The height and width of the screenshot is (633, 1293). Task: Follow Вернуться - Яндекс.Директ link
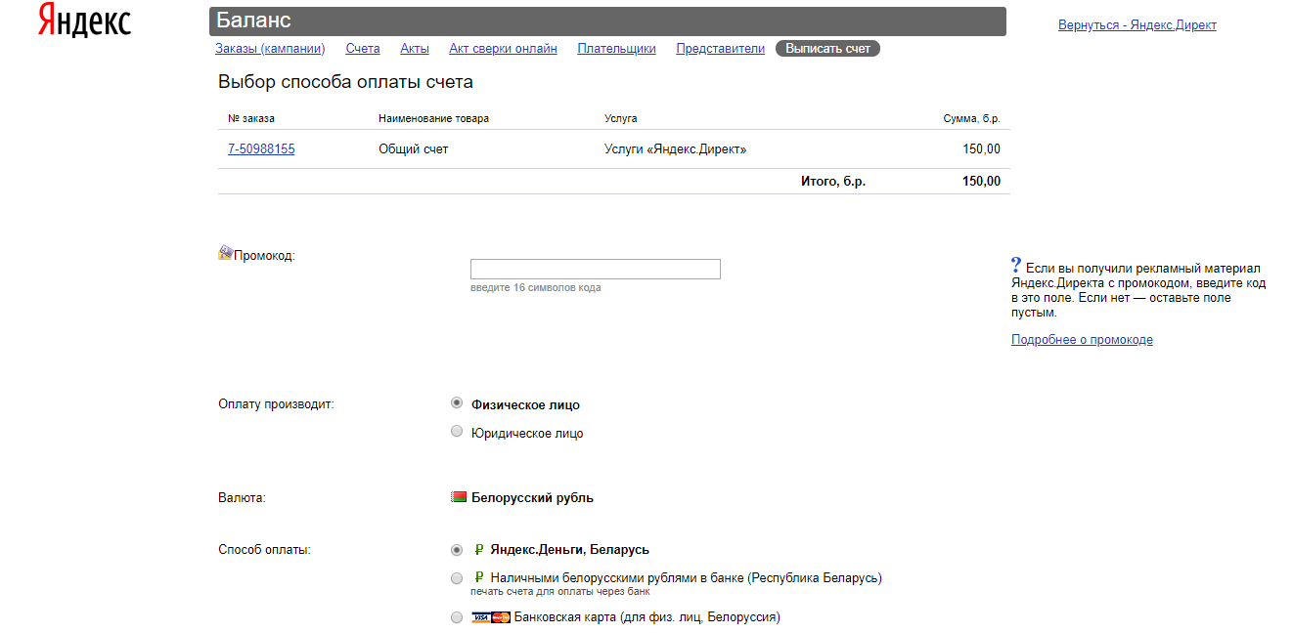tap(1137, 25)
